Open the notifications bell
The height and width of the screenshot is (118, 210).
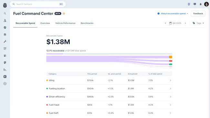[x=201, y=4]
